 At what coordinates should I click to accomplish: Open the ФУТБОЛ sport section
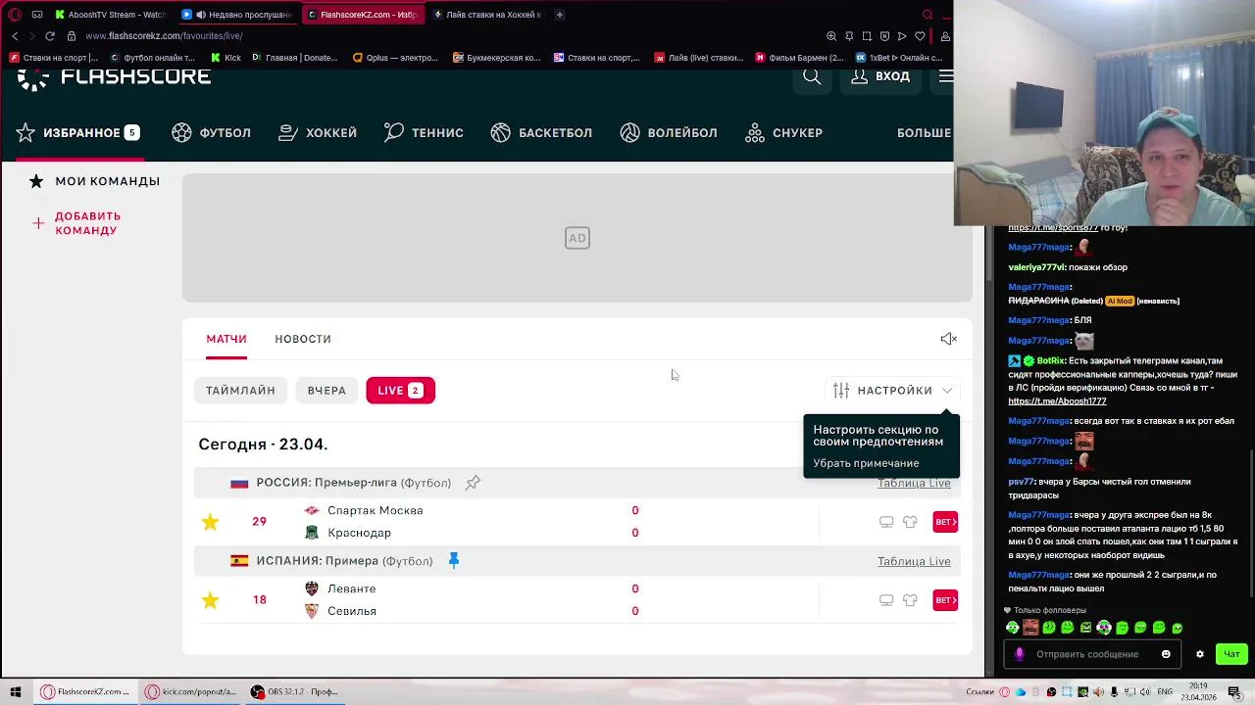pos(212,133)
